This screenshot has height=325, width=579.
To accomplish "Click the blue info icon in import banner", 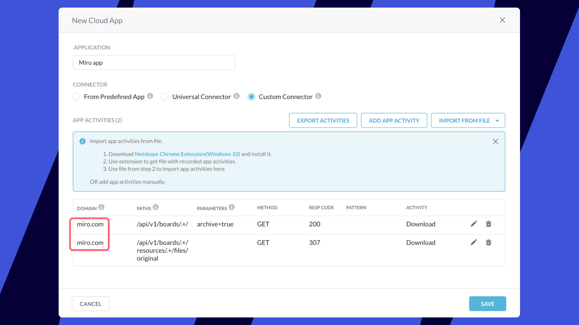I will [83, 141].
